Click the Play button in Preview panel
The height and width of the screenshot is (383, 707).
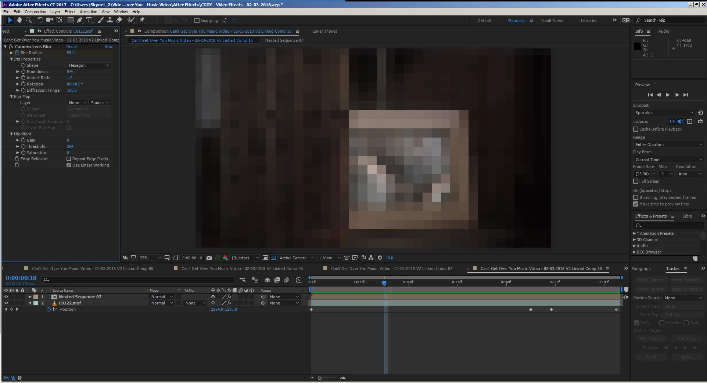668,95
